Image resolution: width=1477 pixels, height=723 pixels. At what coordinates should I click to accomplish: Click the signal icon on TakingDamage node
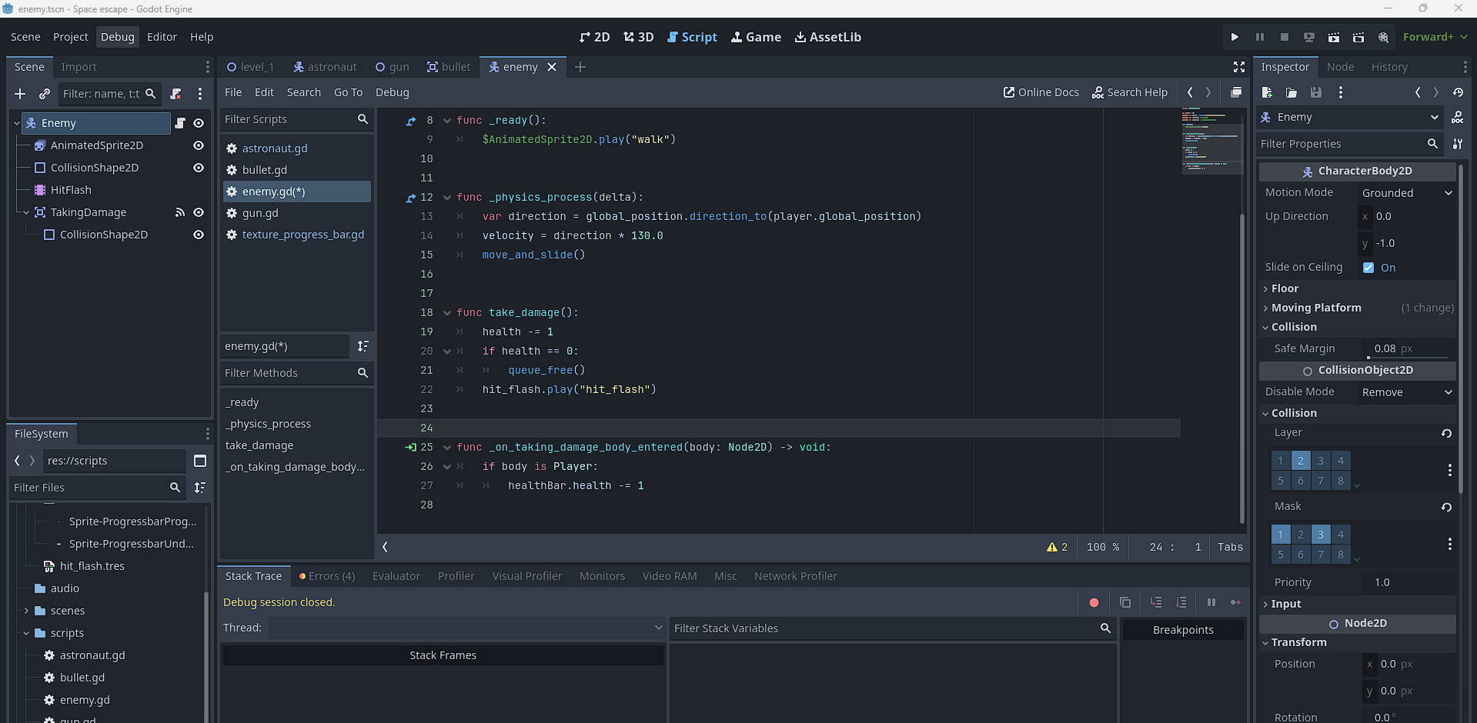[180, 212]
